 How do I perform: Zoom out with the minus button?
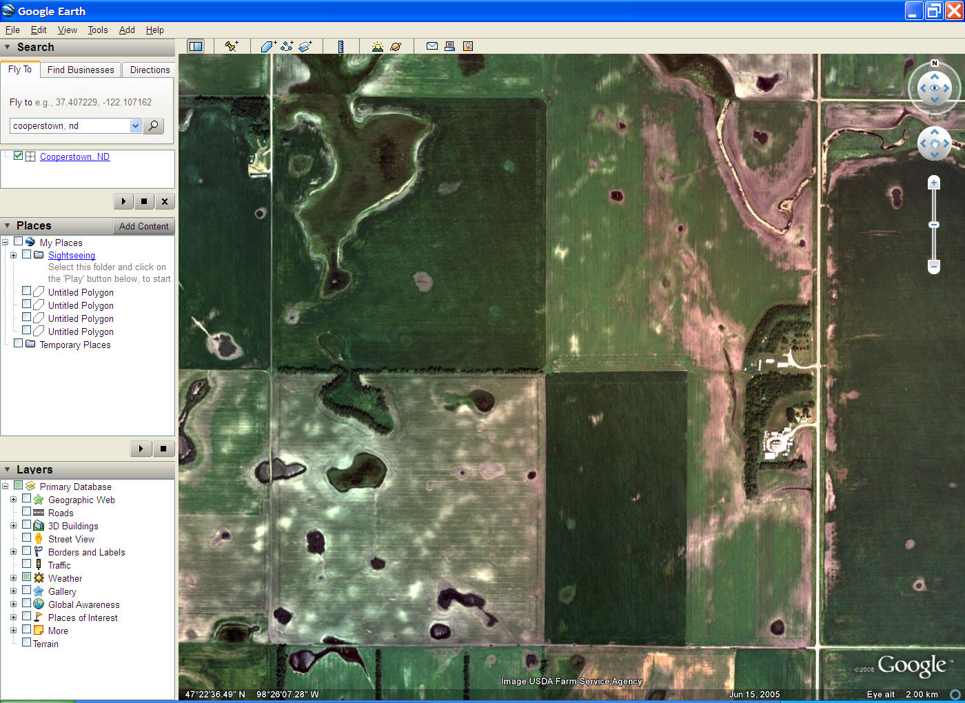click(934, 266)
